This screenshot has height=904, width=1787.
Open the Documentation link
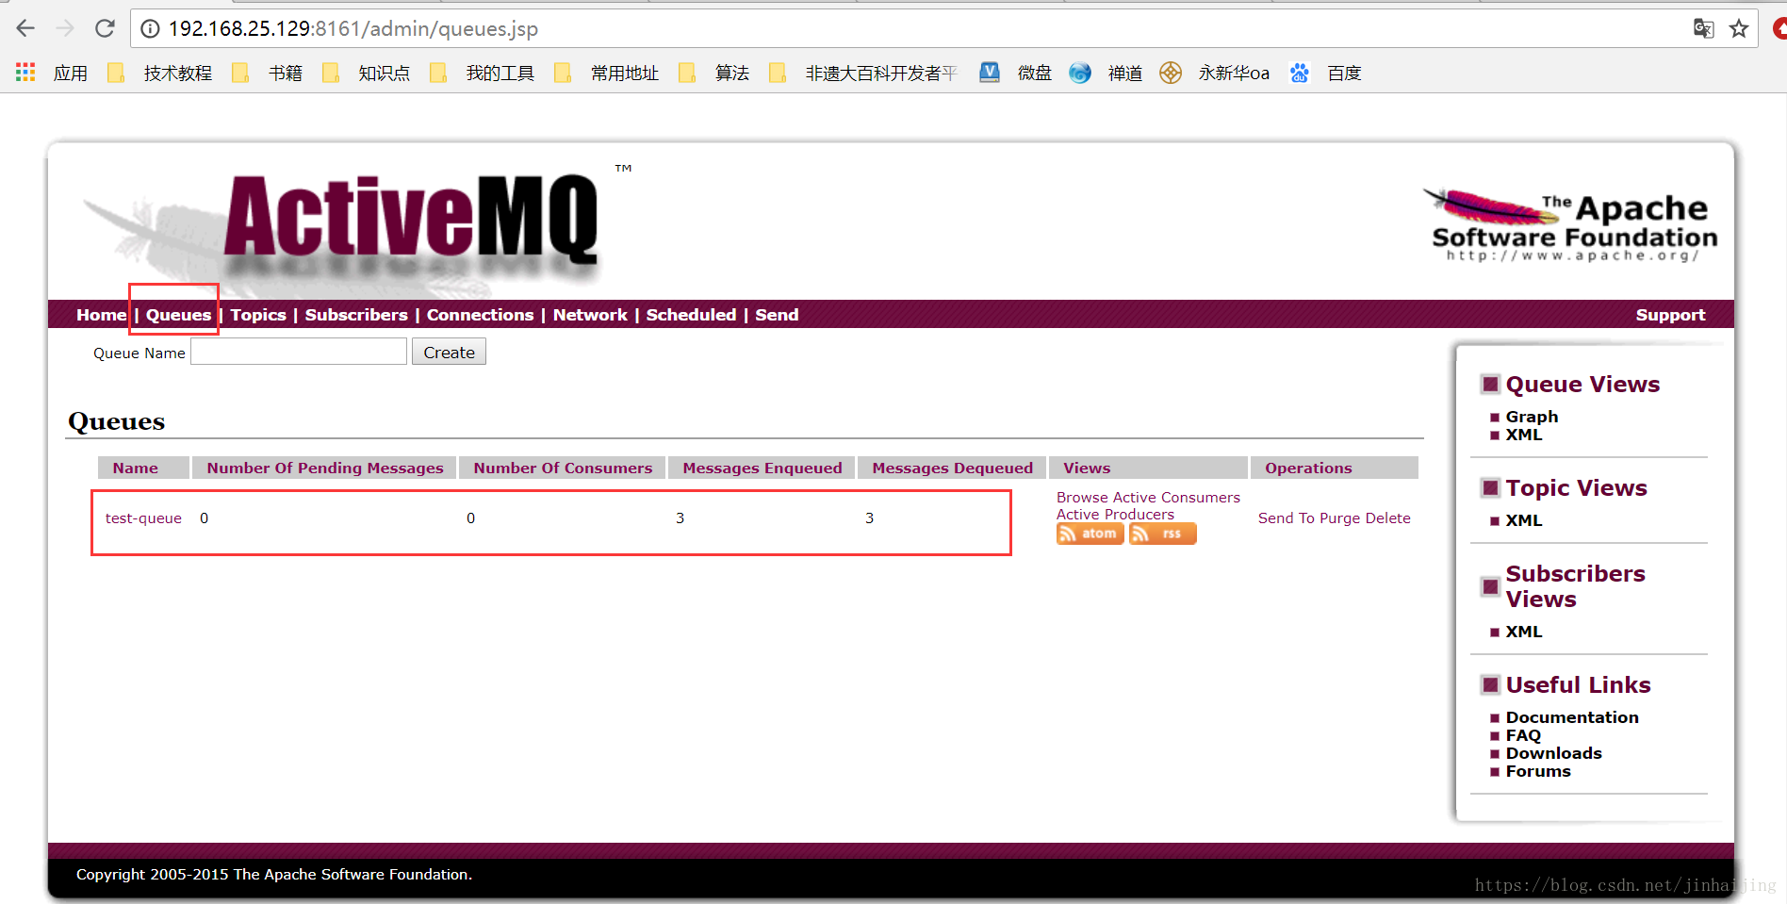click(1572, 717)
